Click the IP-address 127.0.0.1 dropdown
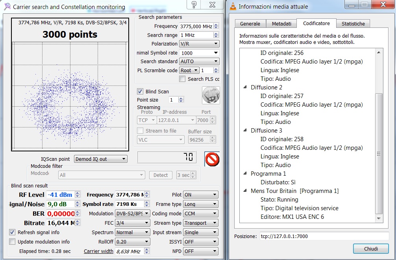Image resolution: width=396 pixels, height=260 pixels. coord(176,120)
